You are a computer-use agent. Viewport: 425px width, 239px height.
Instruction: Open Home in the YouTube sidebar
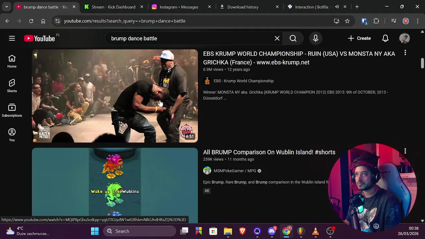pyautogui.click(x=12, y=62)
